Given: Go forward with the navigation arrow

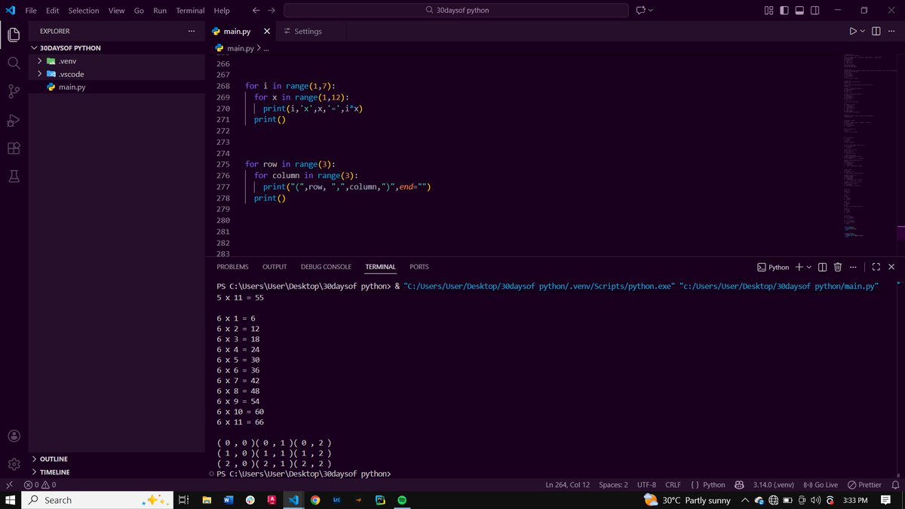Looking at the screenshot, I should tap(271, 11).
